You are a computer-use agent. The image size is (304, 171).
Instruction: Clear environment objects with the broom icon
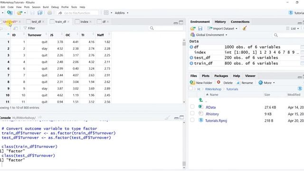pos(245,28)
